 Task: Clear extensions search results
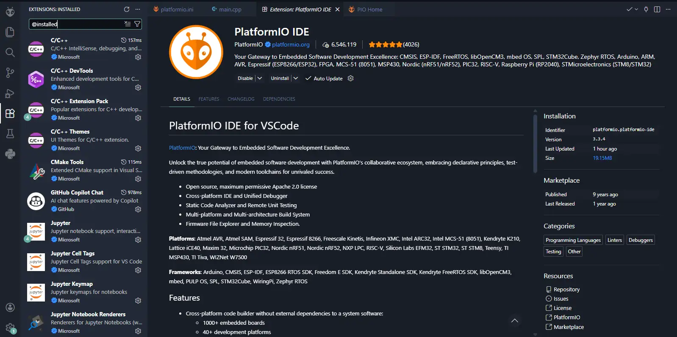point(128,24)
